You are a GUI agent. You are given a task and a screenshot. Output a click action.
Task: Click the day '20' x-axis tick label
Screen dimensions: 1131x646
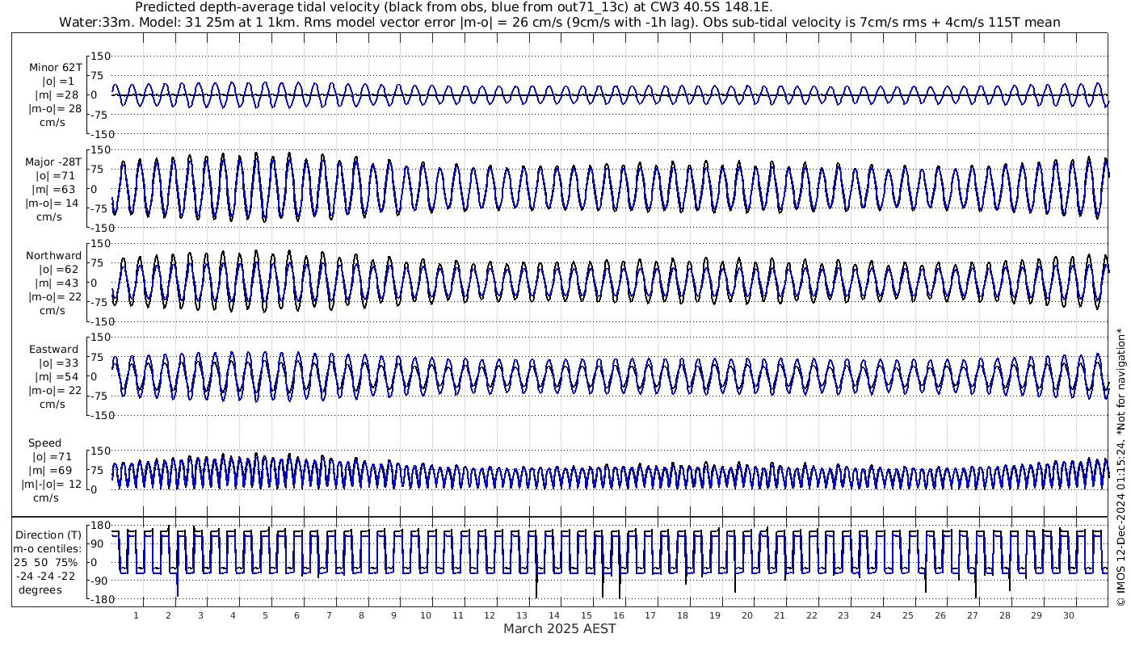(747, 615)
